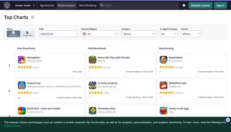Open the Meowdoku! app title
The image size is (231, 132).
coord(34,58)
